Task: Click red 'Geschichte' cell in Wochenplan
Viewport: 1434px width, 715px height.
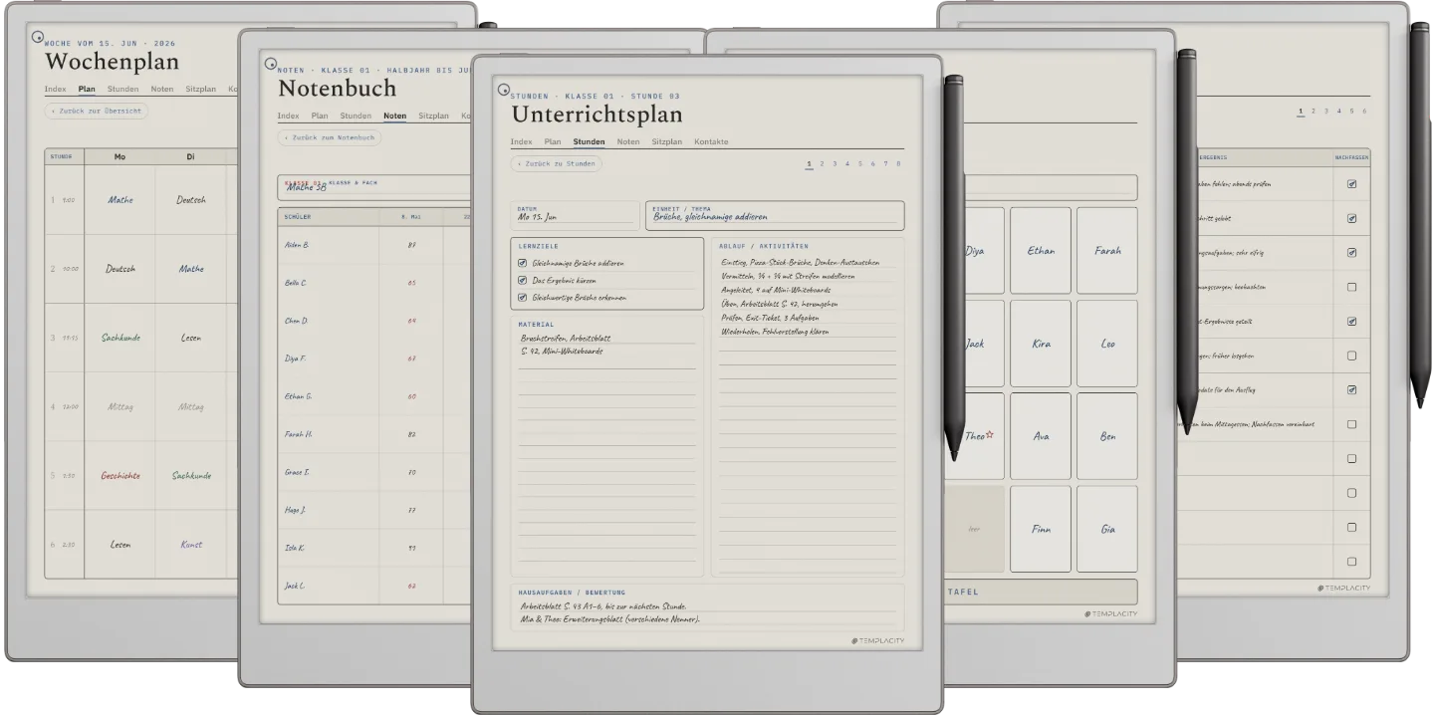Action: 120,475
